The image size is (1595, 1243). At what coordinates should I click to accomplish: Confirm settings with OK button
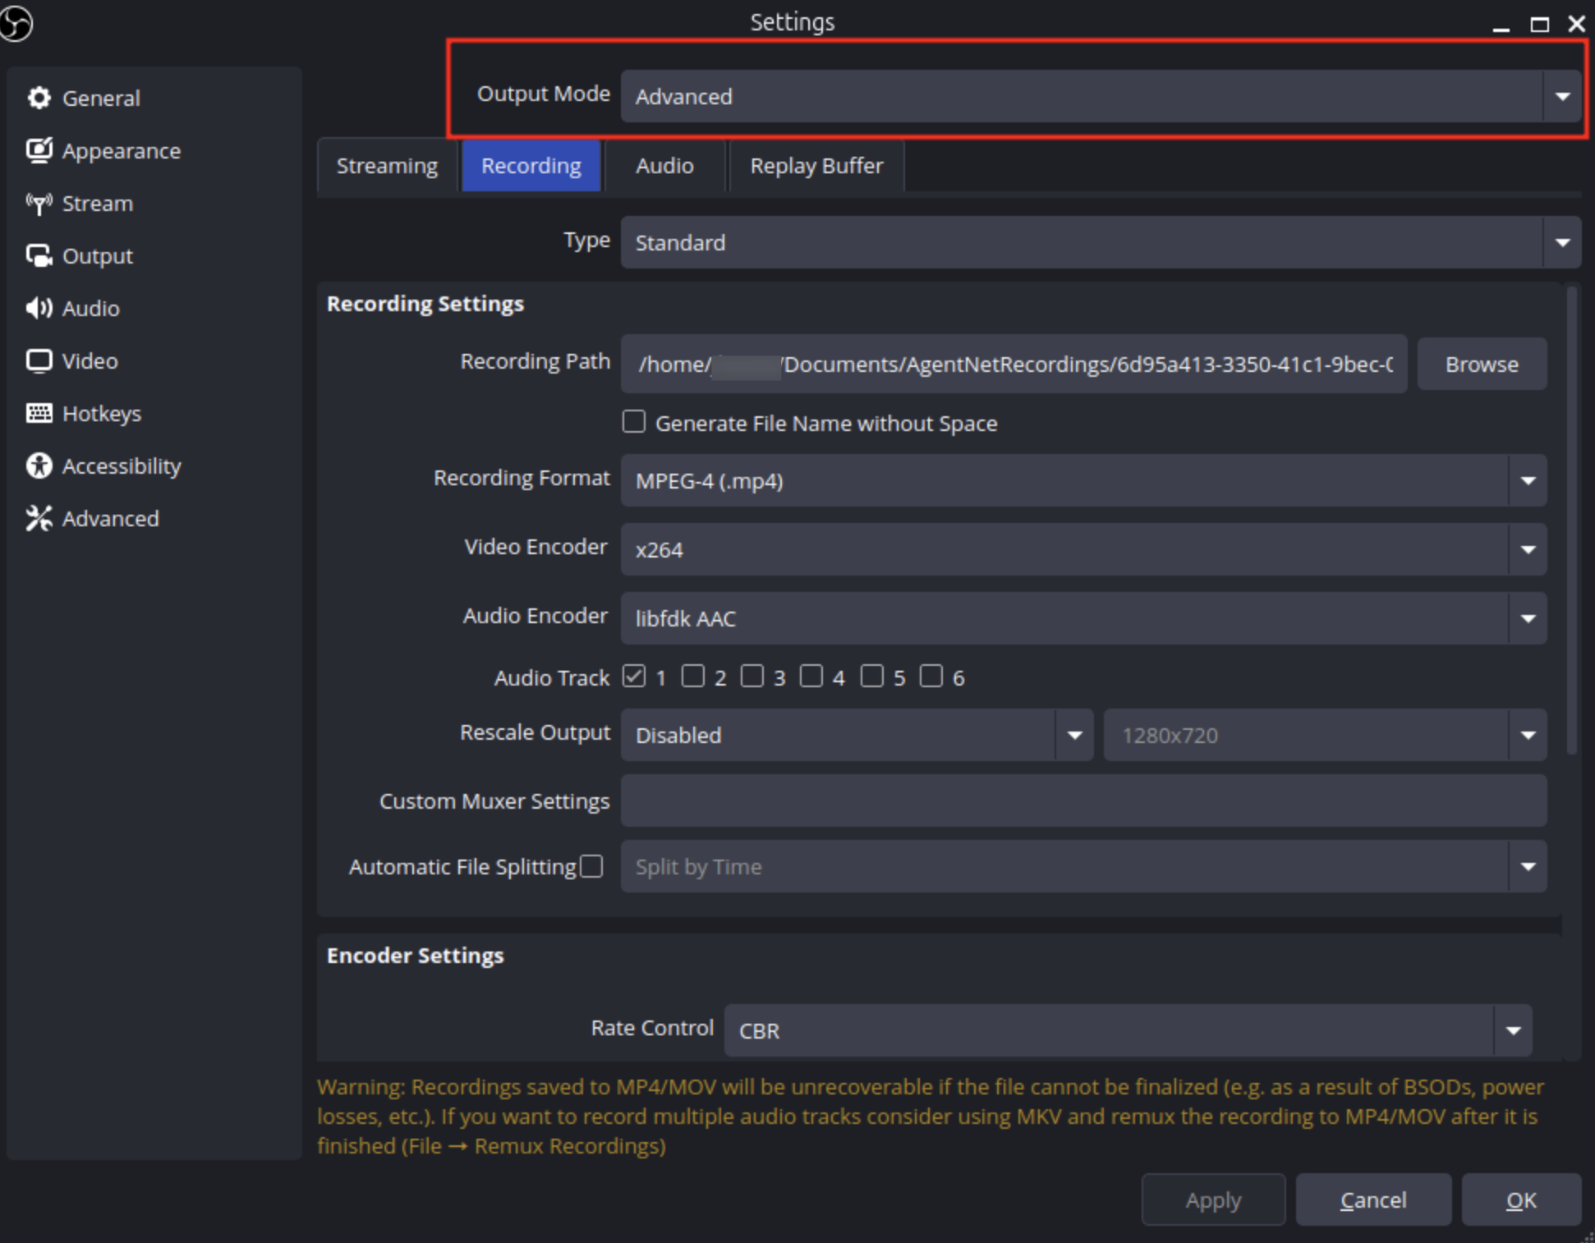point(1521,1199)
